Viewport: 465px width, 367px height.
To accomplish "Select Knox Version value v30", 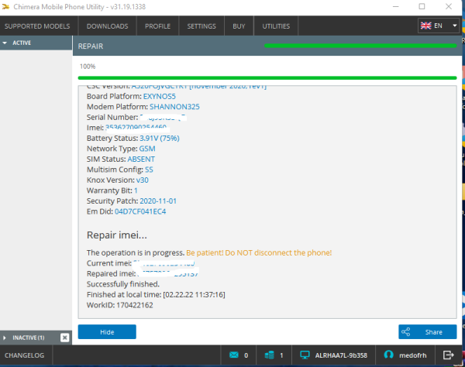I will tap(143, 180).
